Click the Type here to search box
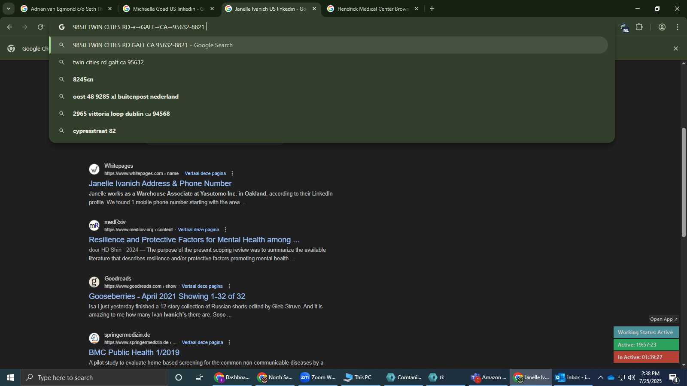 (x=94, y=377)
